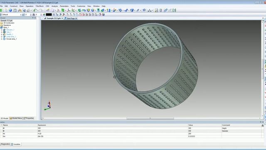Switch to the Model Menu panel tab

pos(16,118)
